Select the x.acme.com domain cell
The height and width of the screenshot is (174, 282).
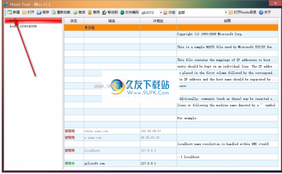coord(112,138)
